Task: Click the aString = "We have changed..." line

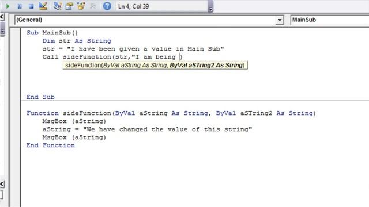Action: [148, 129]
